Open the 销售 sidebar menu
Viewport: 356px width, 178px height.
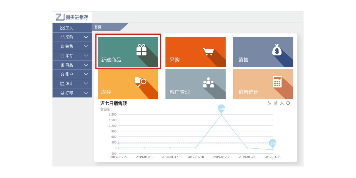coord(72,46)
